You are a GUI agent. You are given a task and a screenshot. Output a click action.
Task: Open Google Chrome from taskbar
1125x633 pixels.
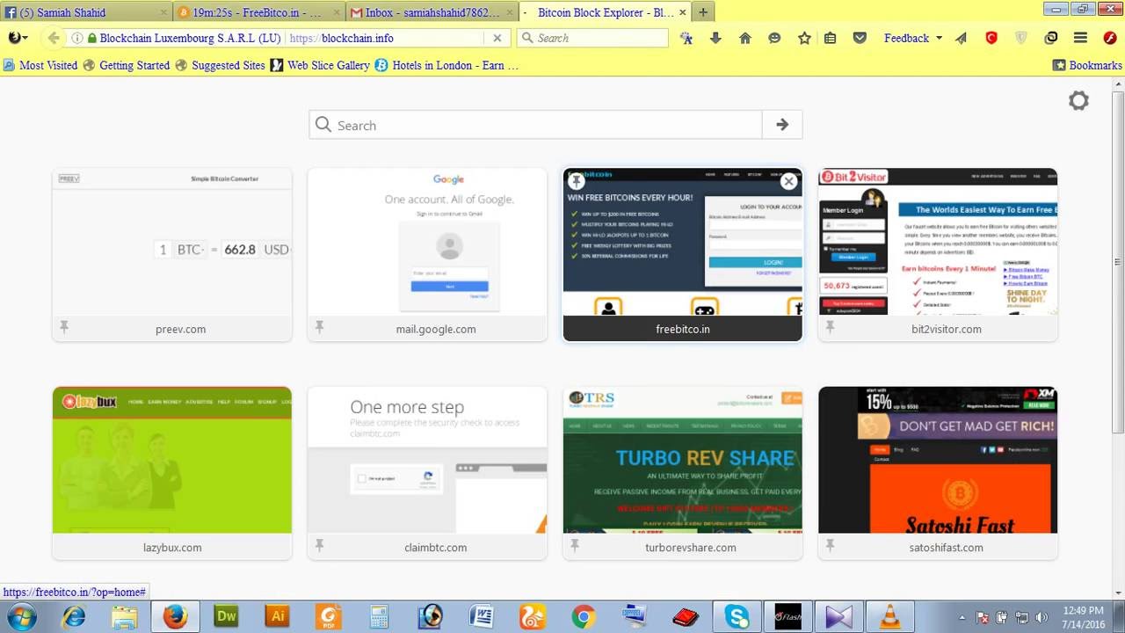(x=584, y=616)
